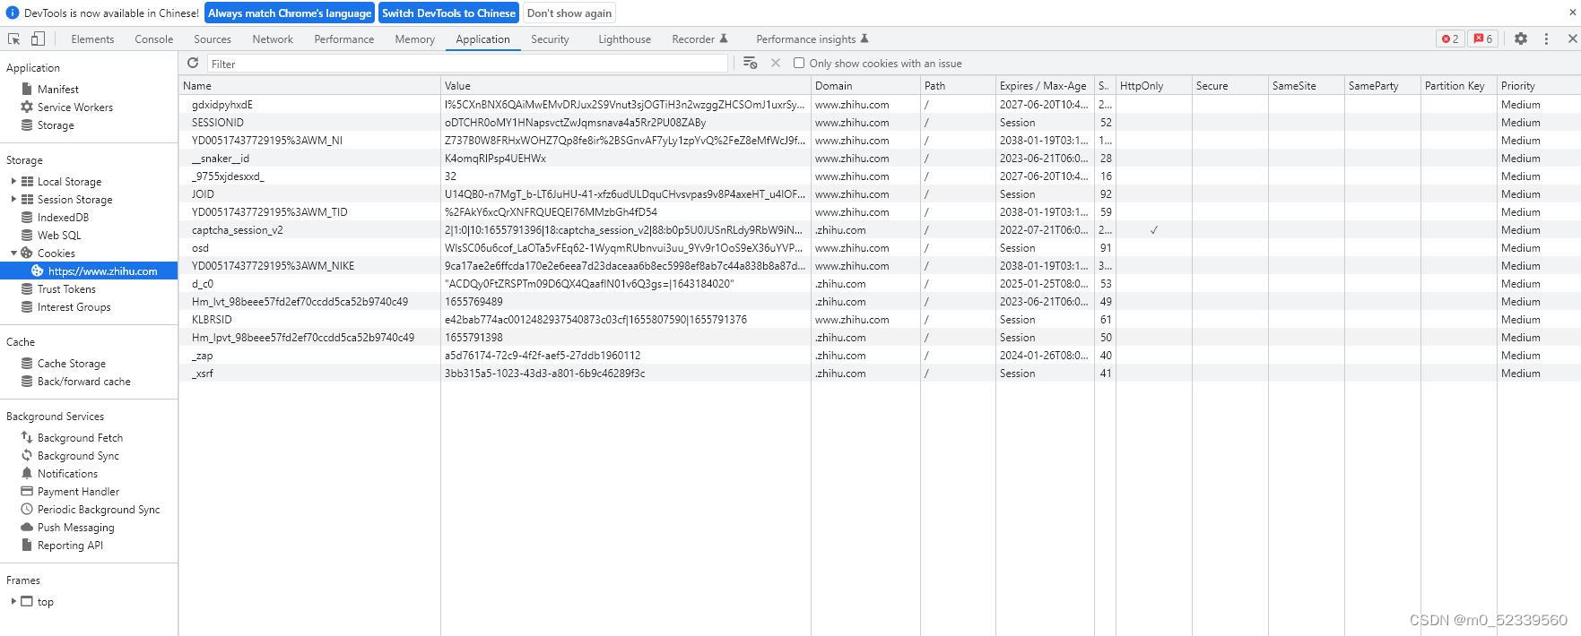The image size is (1581, 636).
Task: Click the Push Messaging cloud icon
Action: click(x=27, y=527)
